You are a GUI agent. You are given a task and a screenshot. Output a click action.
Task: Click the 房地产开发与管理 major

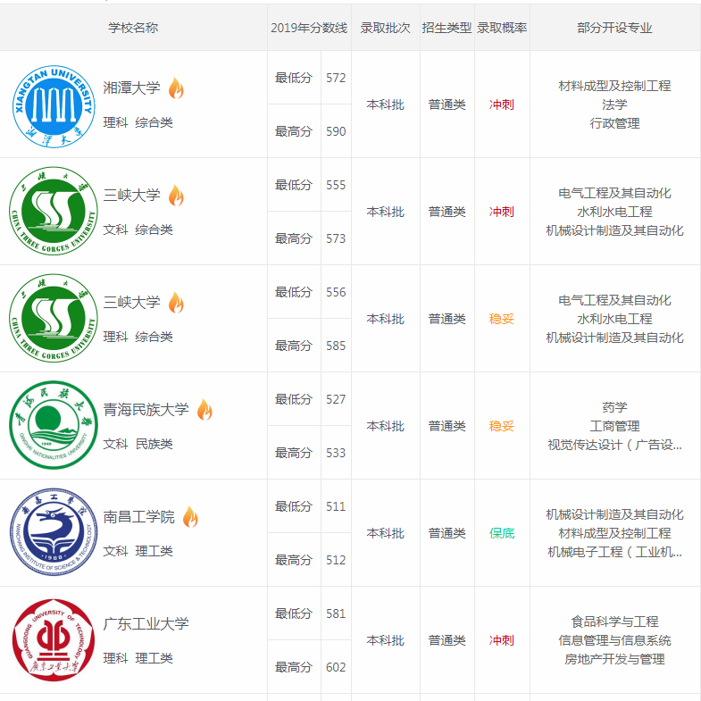click(614, 659)
